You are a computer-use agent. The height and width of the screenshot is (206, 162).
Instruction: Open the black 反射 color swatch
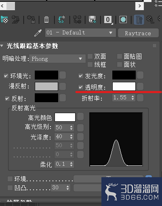[x=46, y=98]
